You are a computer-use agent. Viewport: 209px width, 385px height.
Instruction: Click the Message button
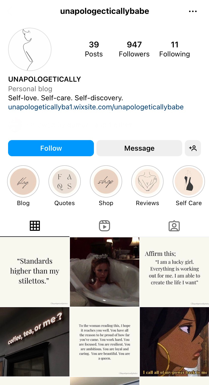139,148
